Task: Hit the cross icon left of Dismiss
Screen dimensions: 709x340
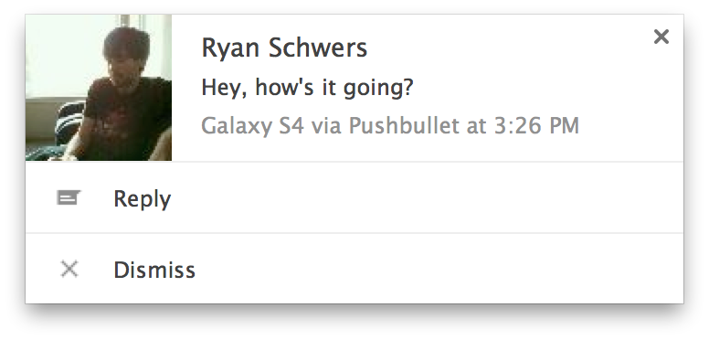Action: coord(69,269)
